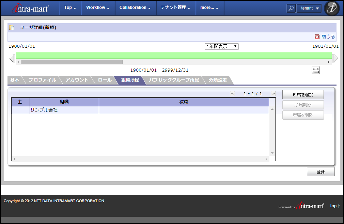344x224 pixels.
Task: Click the 登録 register button
Action: coord(320,172)
